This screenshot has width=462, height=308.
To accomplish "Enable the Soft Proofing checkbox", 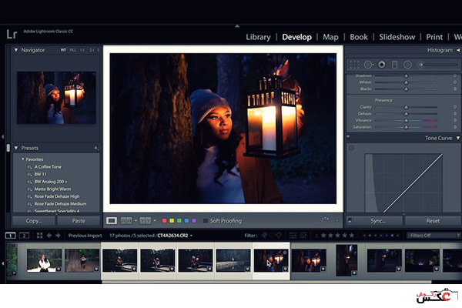I will point(206,221).
